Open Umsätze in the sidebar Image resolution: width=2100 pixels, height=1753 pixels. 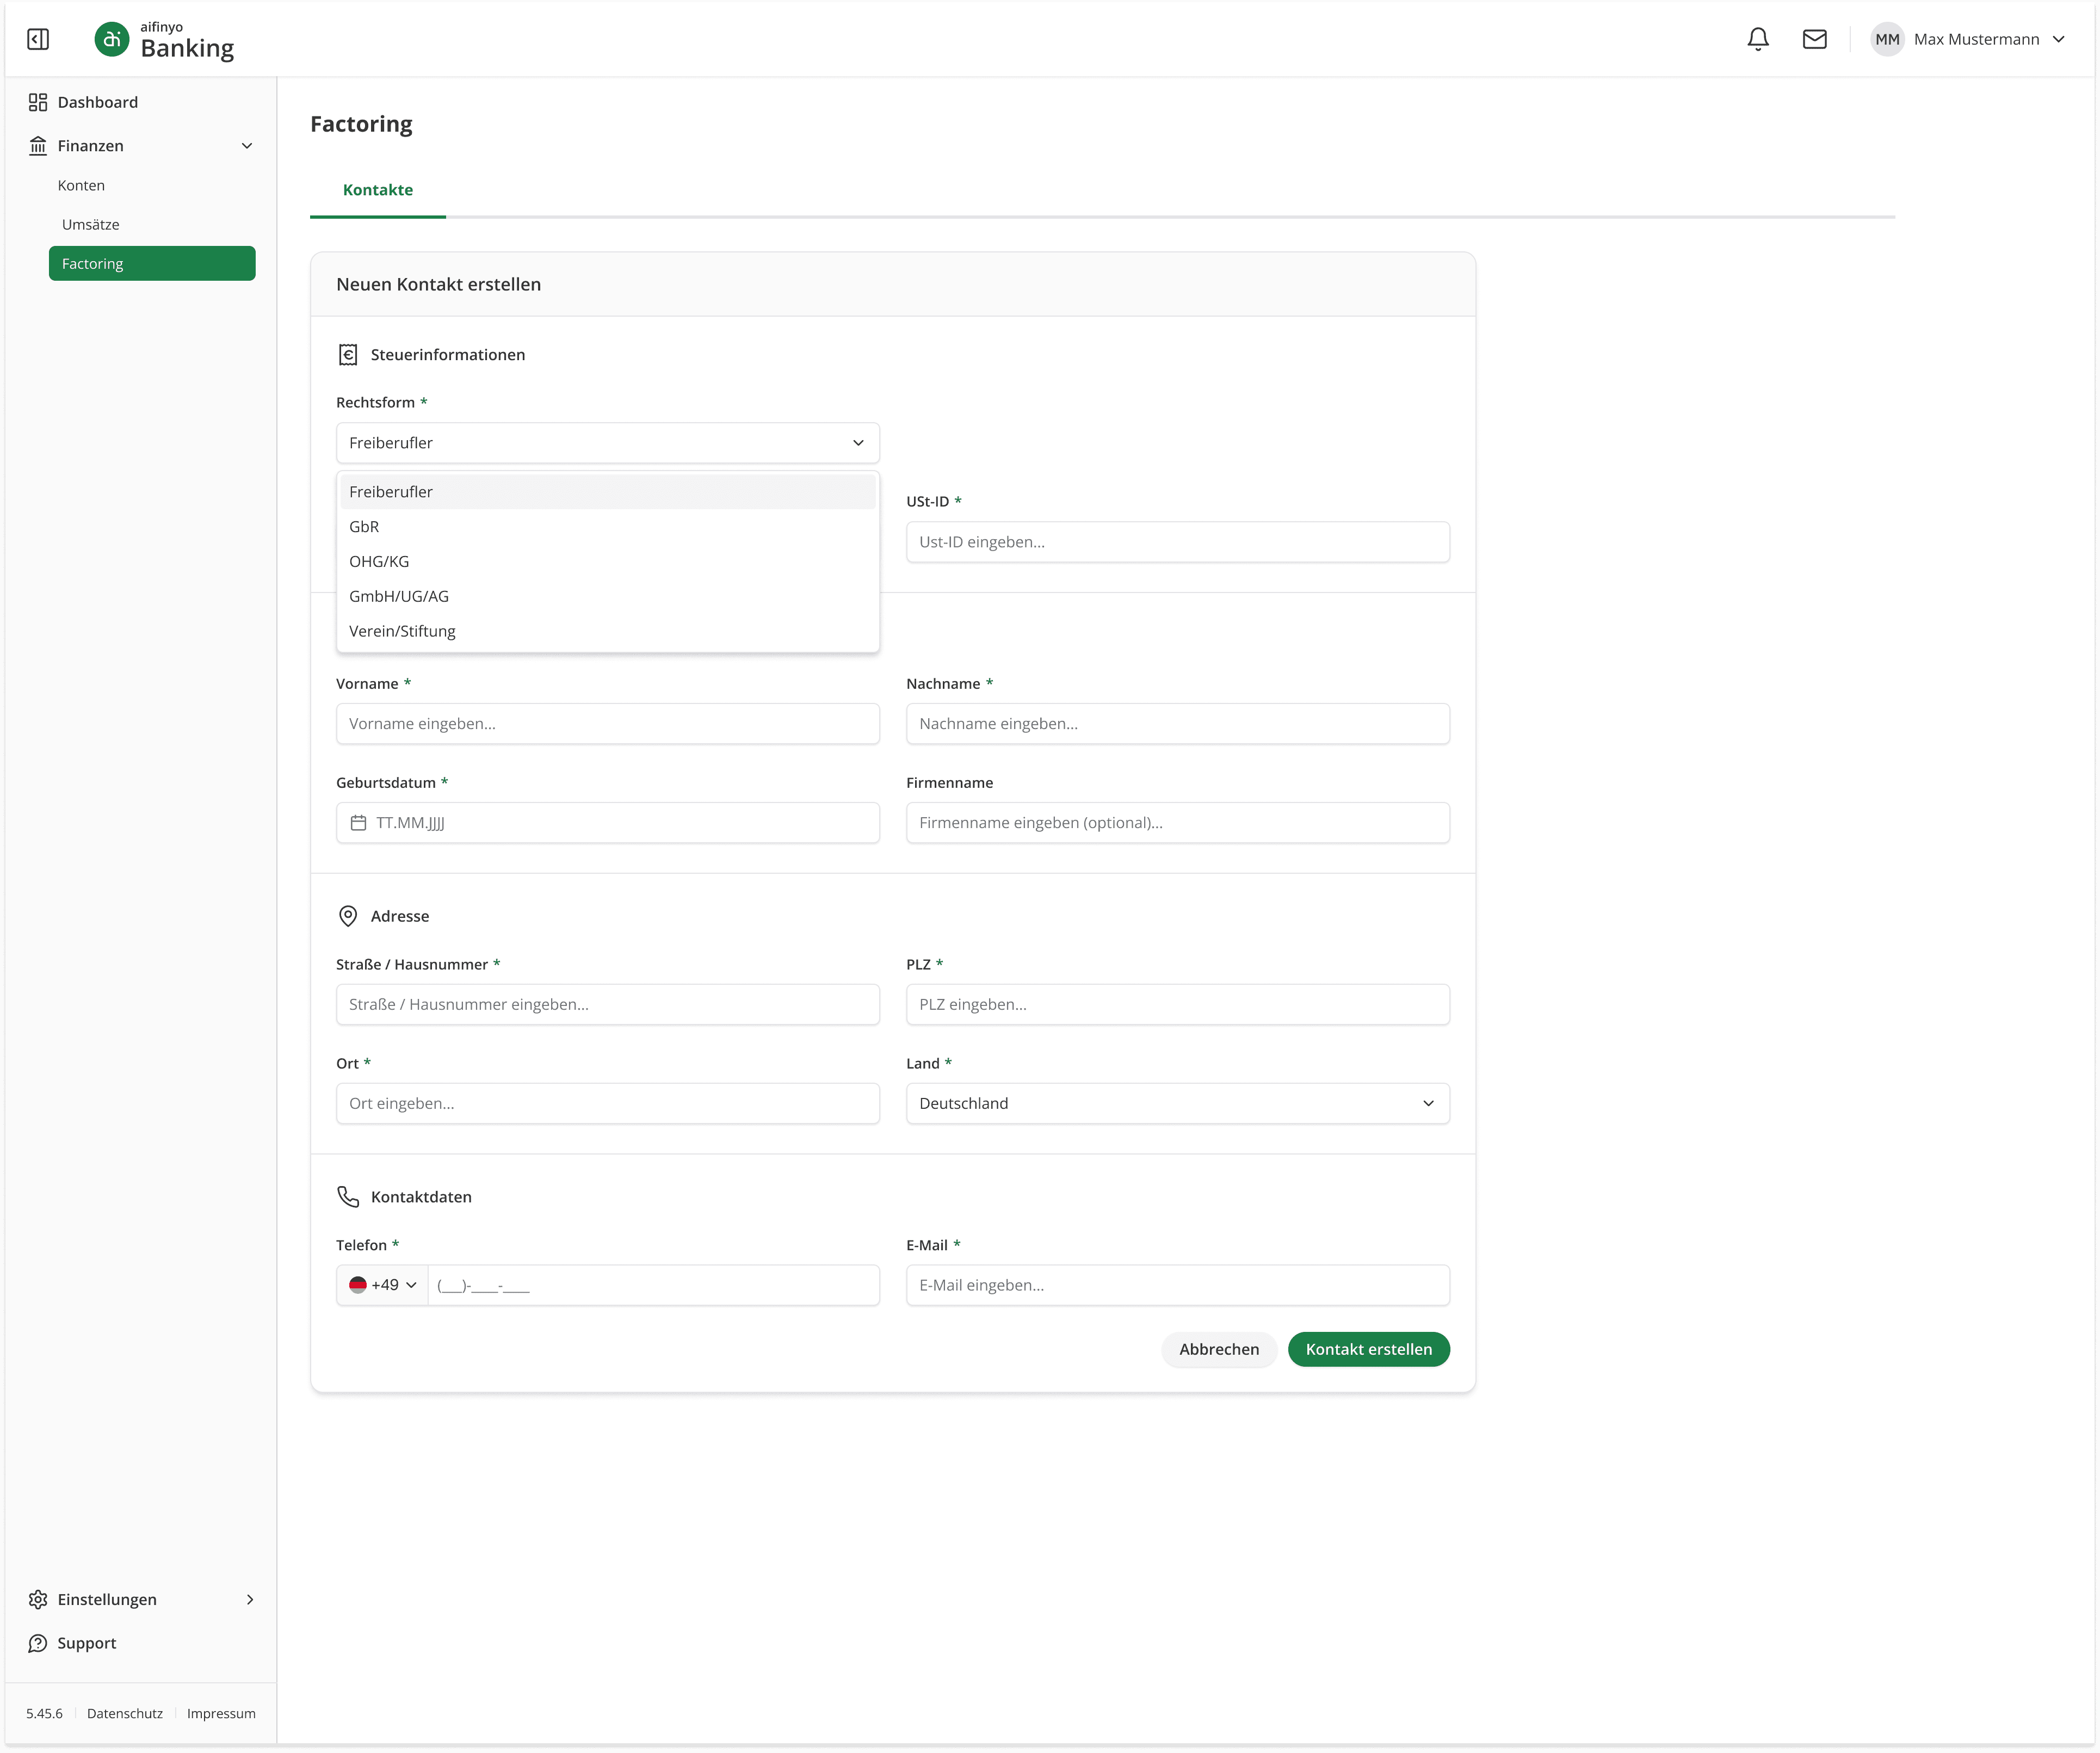[x=90, y=225]
